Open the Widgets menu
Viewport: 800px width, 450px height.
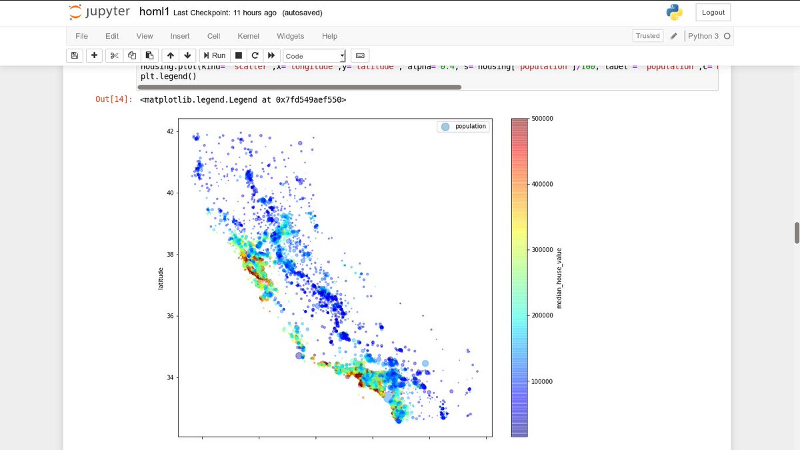[290, 36]
